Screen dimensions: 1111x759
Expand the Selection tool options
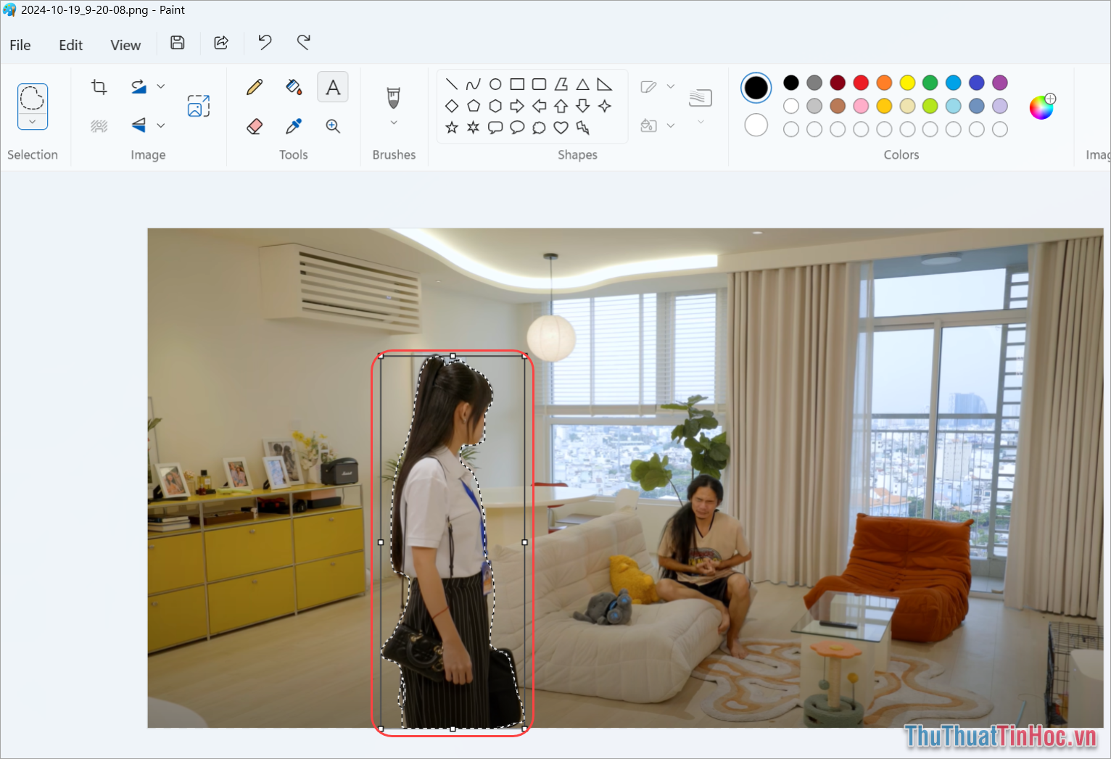[x=32, y=121]
